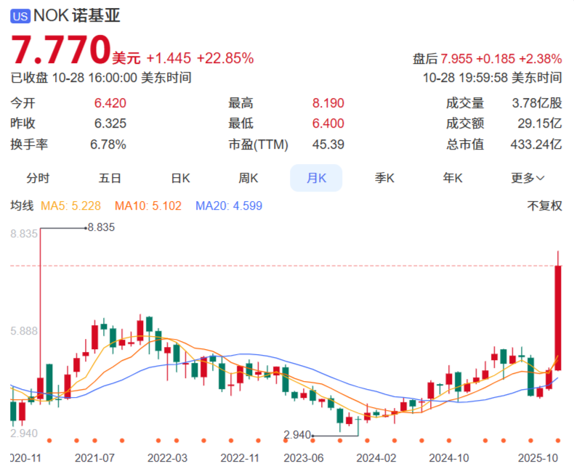The image size is (574, 474).
Task: Switch to the 季K quarterly tab
Action: pyautogui.click(x=384, y=178)
